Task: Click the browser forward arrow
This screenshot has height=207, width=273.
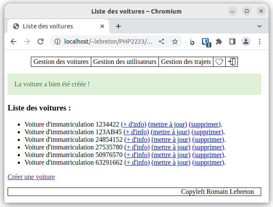Action: pos(27,41)
